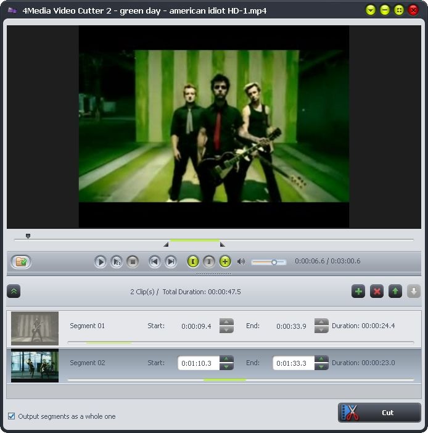Increase Segment 01 start time
The width and height of the screenshot is (428, 433).
coord(226,322)
